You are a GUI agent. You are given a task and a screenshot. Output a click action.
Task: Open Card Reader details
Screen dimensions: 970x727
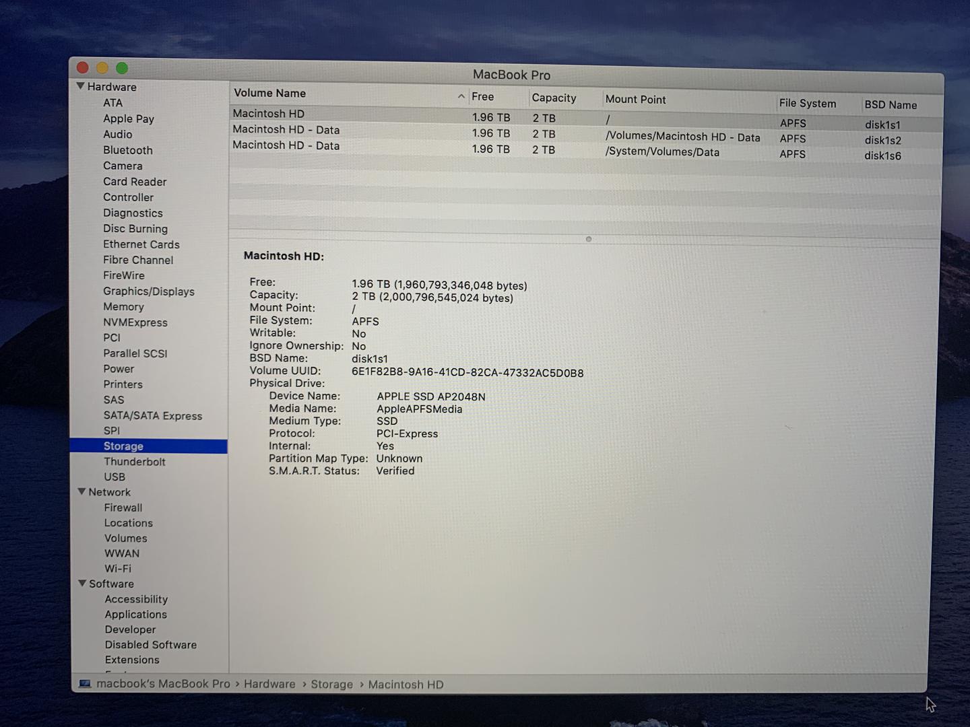tap(135, 181)
